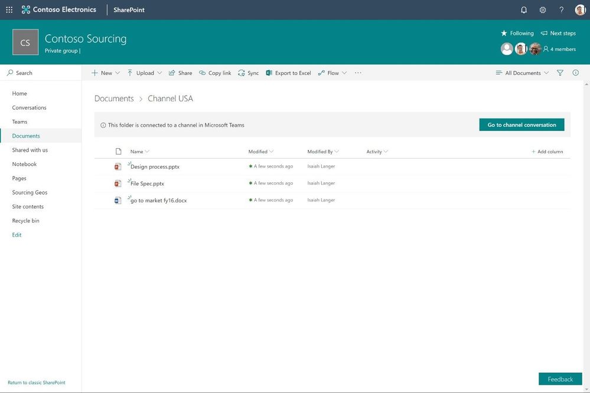Click the Contoso Sourcing site title
Image resolution: width=590 pixels, height=393 pixels.
pyautogui.click(x=86, y=39)
